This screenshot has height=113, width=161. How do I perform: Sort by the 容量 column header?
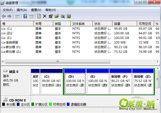(125, 24)
